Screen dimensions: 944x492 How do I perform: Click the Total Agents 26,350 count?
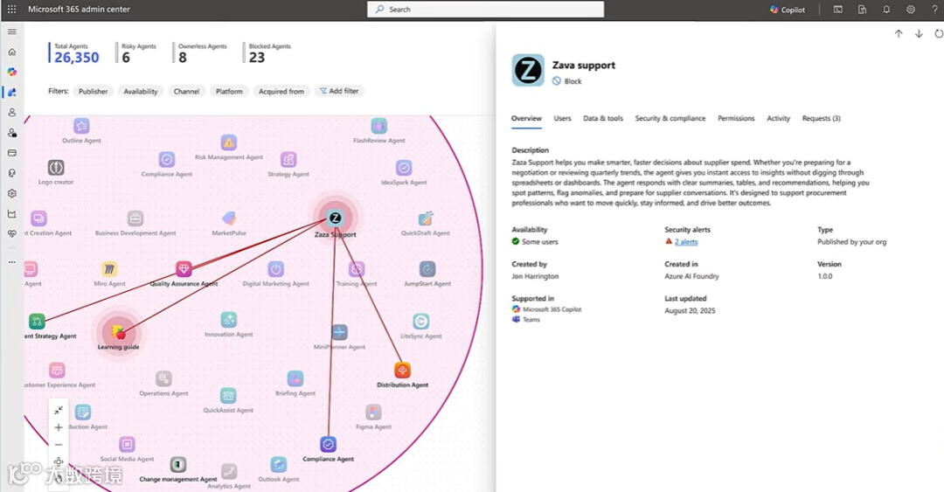(x=76, y=57)
